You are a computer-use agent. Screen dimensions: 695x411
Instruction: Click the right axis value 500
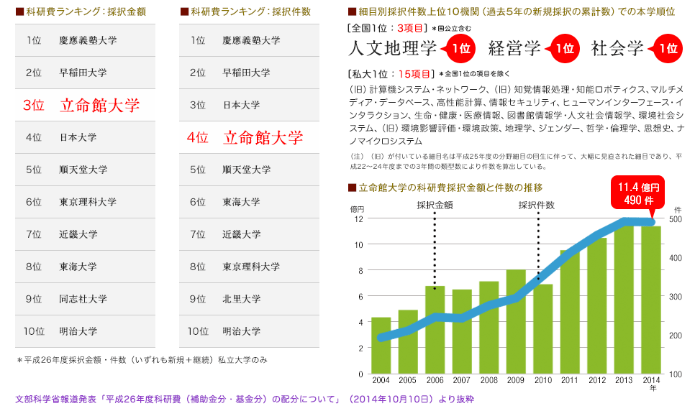click(676, 219)
